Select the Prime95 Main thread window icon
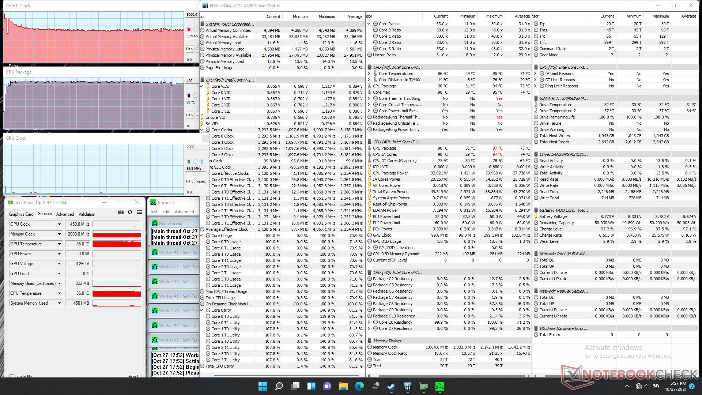 tap(155, 223)
